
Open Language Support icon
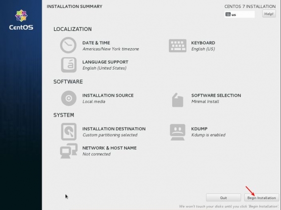tap(69, 65)
